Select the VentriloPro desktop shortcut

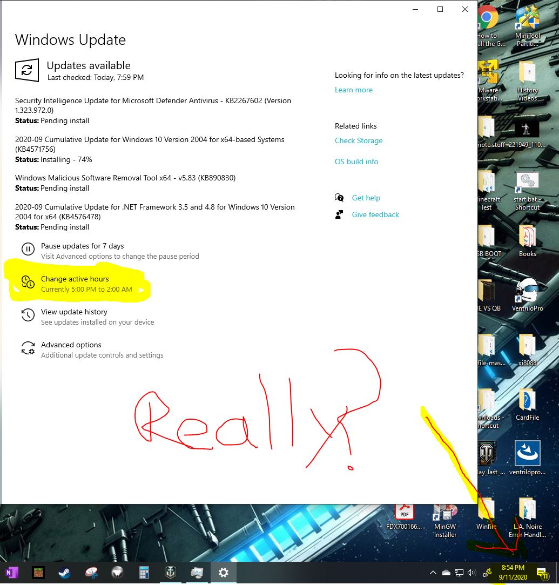pos(527,295)
